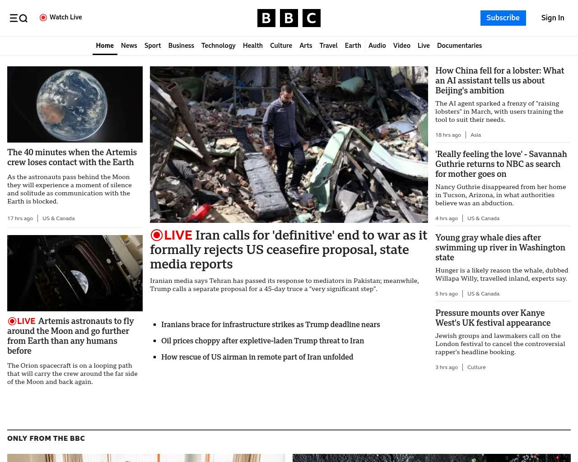
Task: Click the Asia tag under lobster story
Action: coord(475,135)
